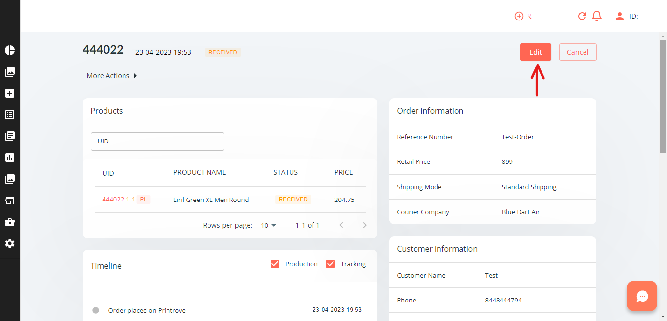Click the add rupee credits plus icon
The width and height of the screenshot is (667, 321).
519,16
